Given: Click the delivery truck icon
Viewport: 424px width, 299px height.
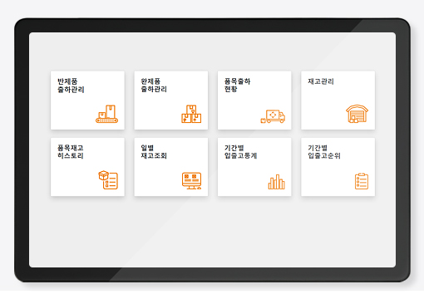Looking at the screenshot, I should (x=273, y=116).
